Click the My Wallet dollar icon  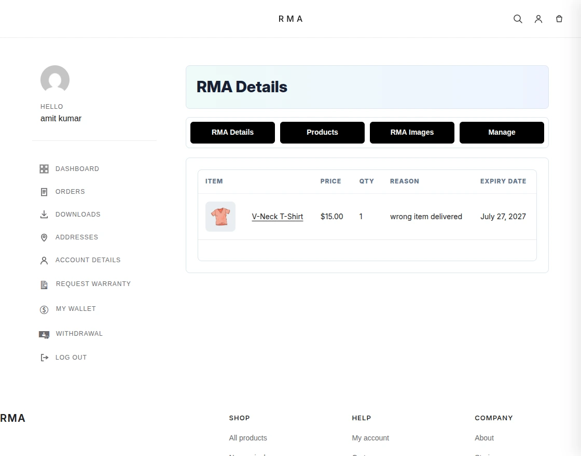pos(44,309)
